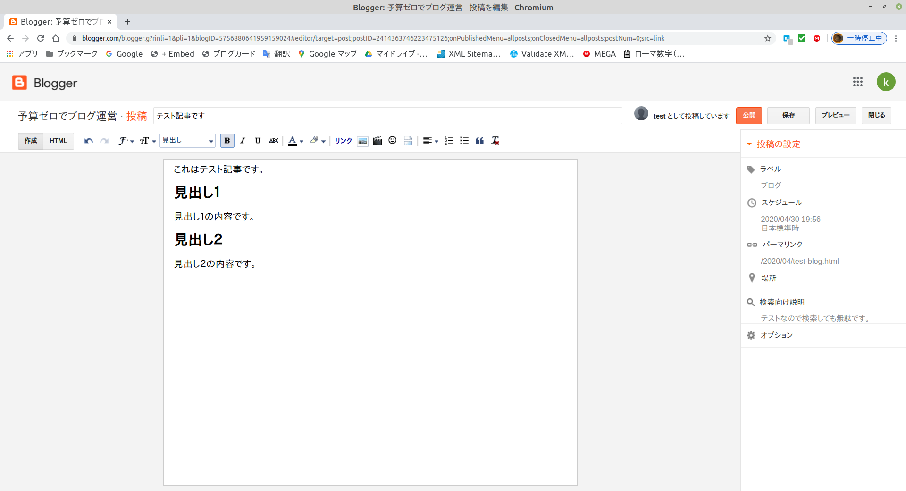The width and height of the screenshot is (906, 491).
Task: Remove formatting with the clear format icon
Action: (x=495, y=141)
